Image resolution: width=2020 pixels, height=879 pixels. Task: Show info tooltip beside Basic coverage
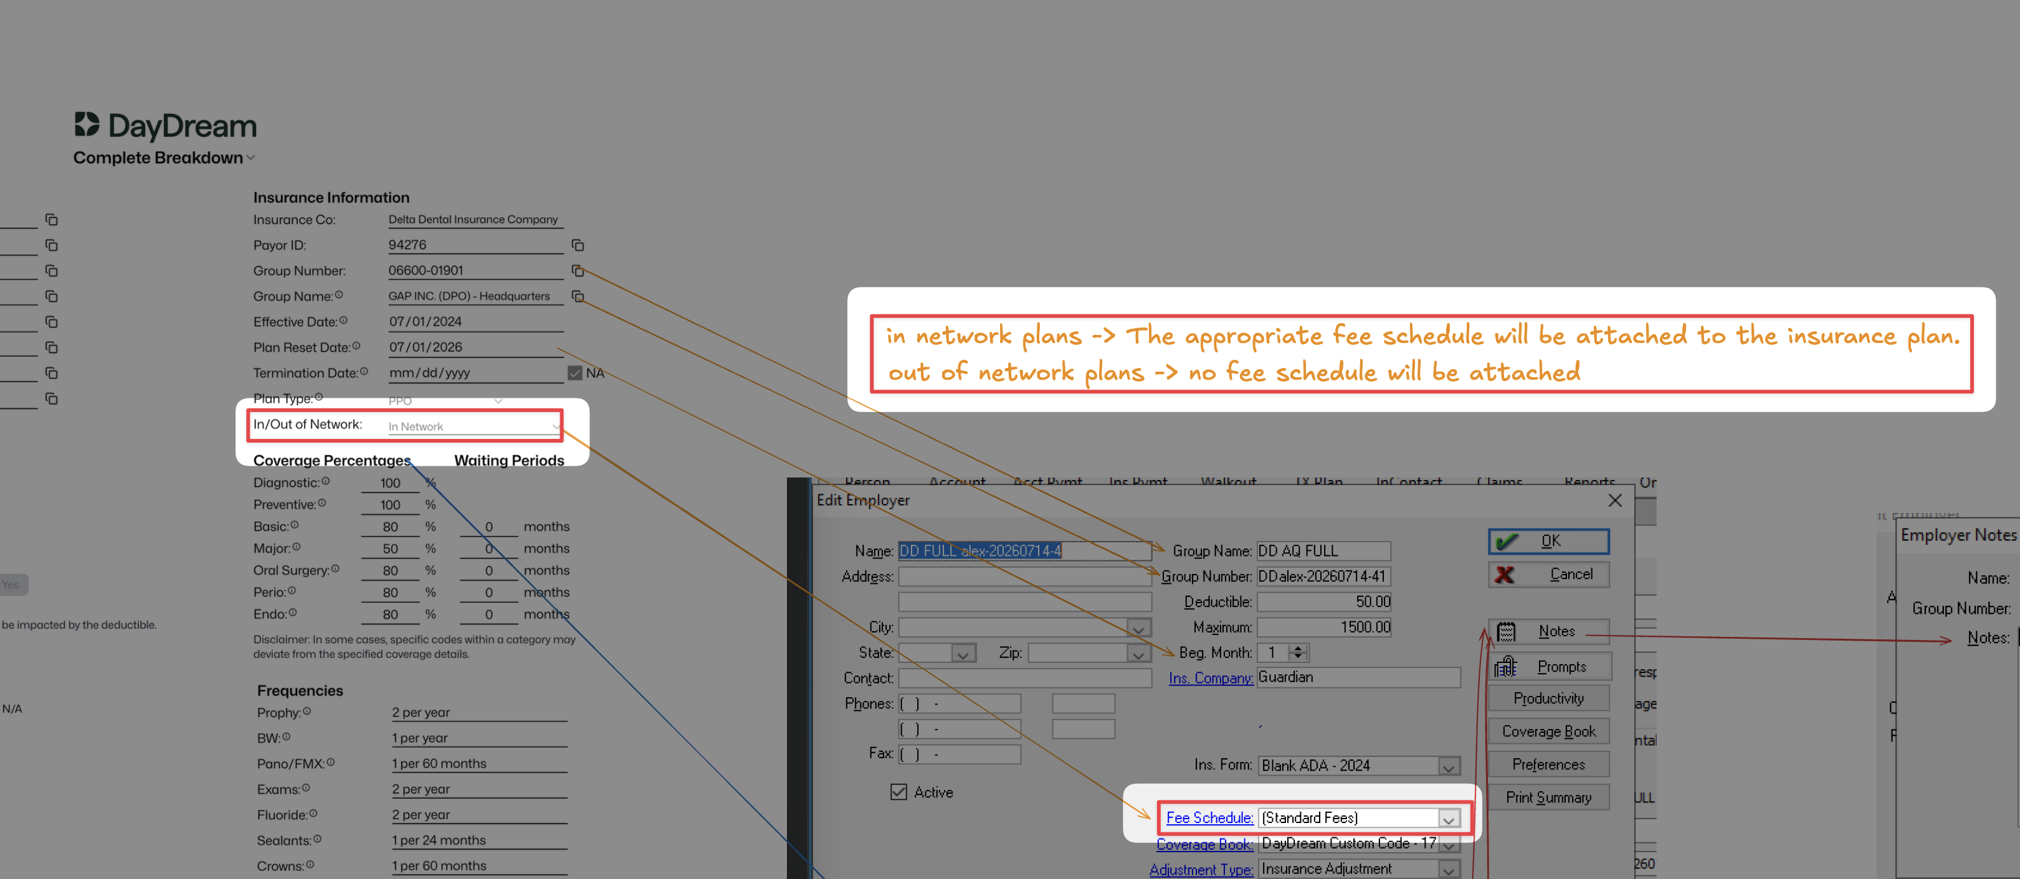[295, 525]
